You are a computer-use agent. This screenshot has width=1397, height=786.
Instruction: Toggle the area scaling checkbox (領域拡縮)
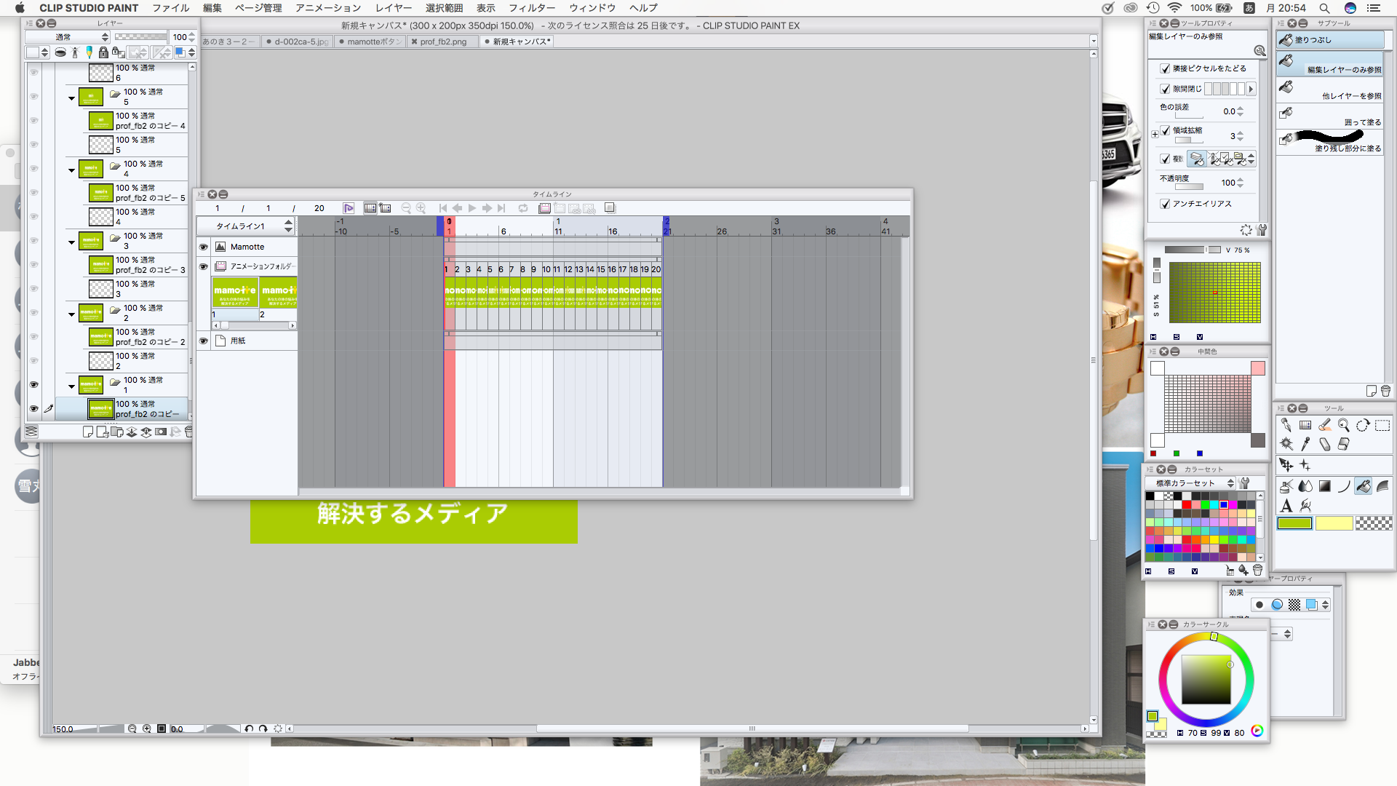pos(1165,131)
